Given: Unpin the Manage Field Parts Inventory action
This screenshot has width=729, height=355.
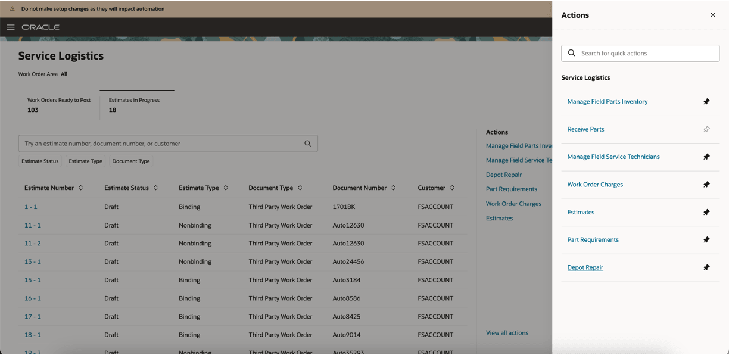Looking at the screenshot, I should click(706, 101).
